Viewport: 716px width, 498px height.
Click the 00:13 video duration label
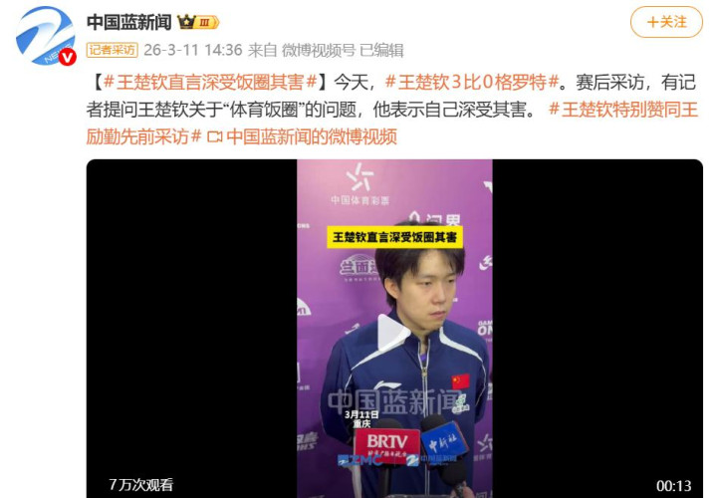point(673,485)
